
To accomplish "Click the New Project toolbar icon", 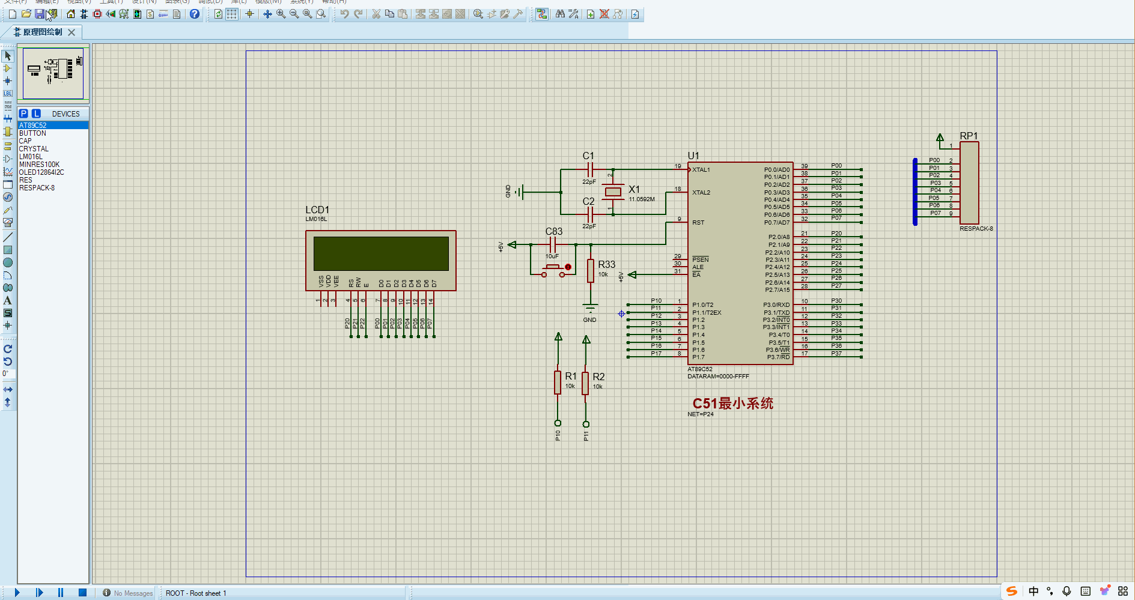I will coord(11,14).
